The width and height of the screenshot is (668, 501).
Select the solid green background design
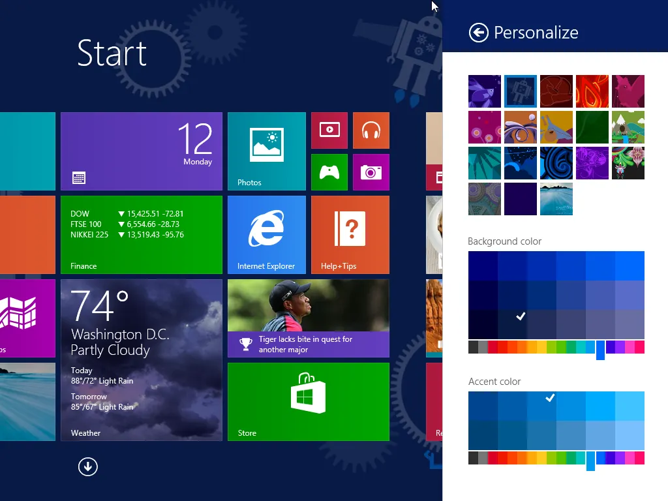pyautogui.click(x=592, y=127)
